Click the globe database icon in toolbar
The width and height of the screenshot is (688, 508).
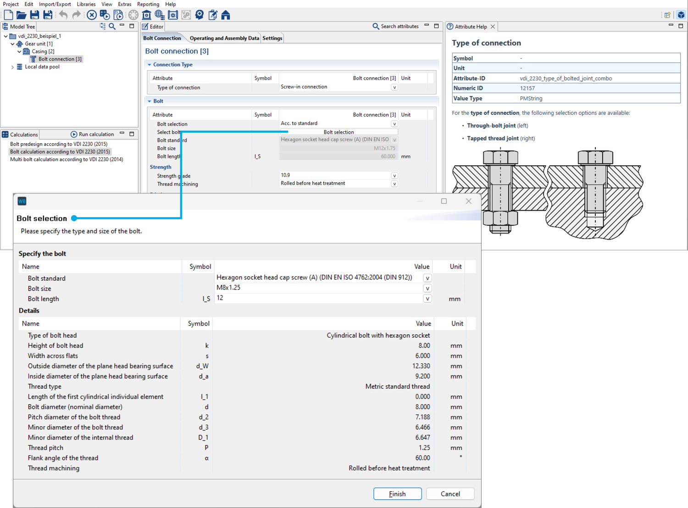(x=160, y=15)
